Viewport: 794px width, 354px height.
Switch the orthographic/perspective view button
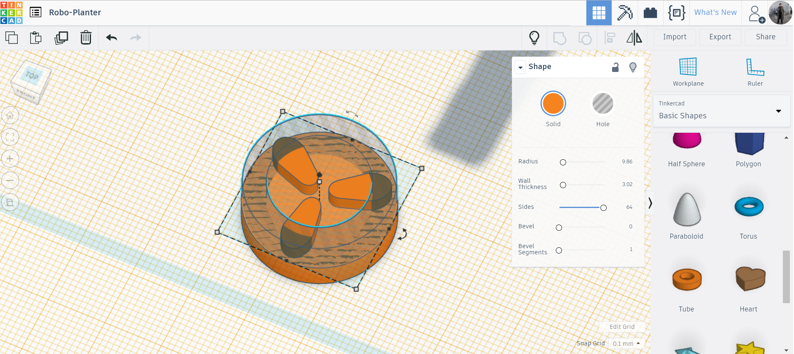pos(10,202)
